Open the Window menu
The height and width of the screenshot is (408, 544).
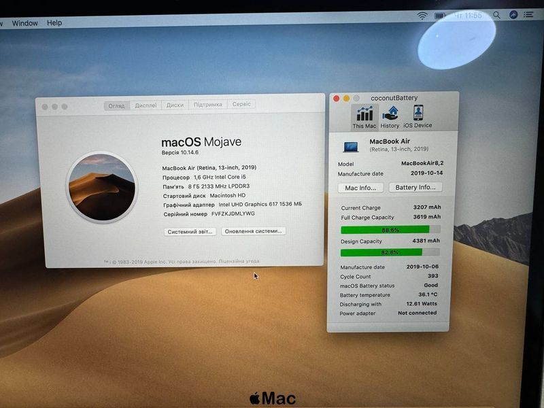tap(24, 23)
